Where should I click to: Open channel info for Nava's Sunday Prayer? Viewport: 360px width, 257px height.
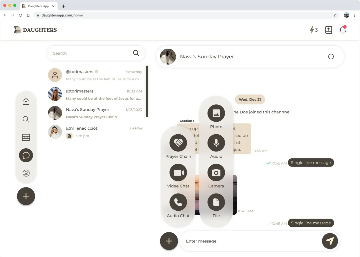click(x=331, y=57)
